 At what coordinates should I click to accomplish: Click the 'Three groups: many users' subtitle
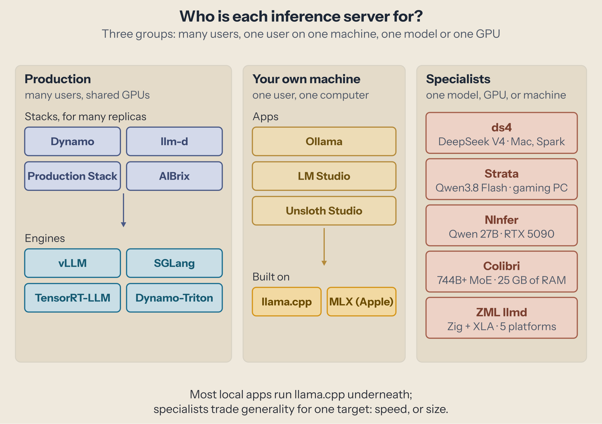pos(301,34)
